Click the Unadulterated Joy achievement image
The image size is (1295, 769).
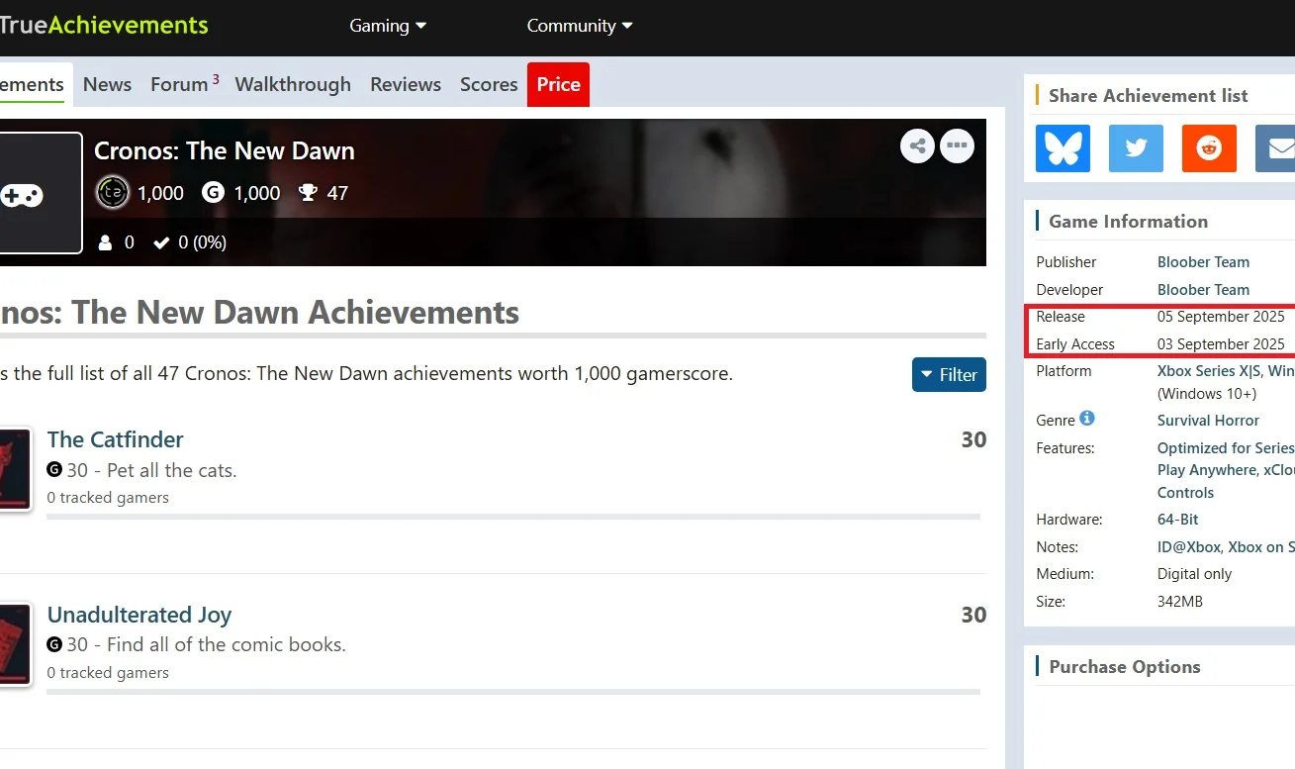(x=16, y=644)
